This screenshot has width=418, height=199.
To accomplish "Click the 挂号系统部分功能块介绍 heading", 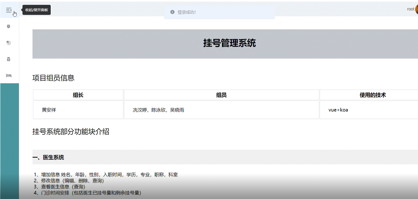I will [71, 132].
